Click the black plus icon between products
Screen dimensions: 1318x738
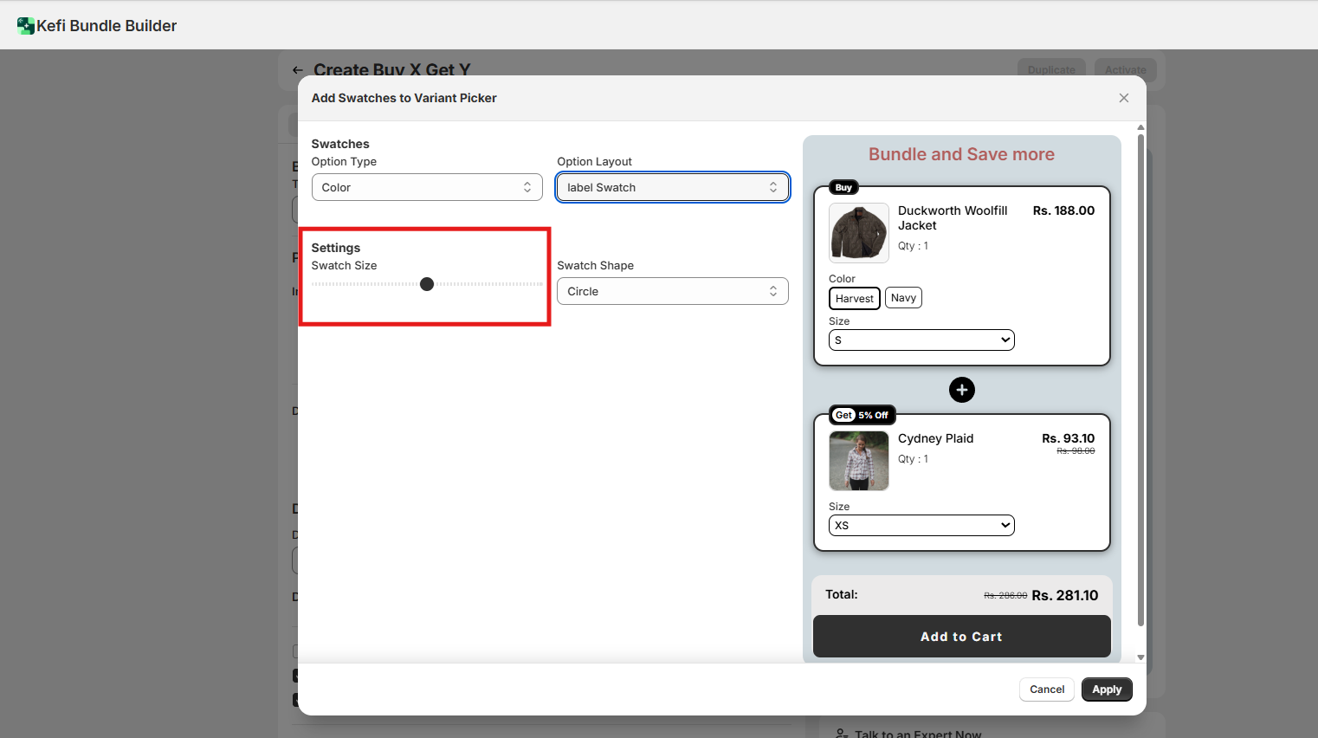click(x=961, y=390)
